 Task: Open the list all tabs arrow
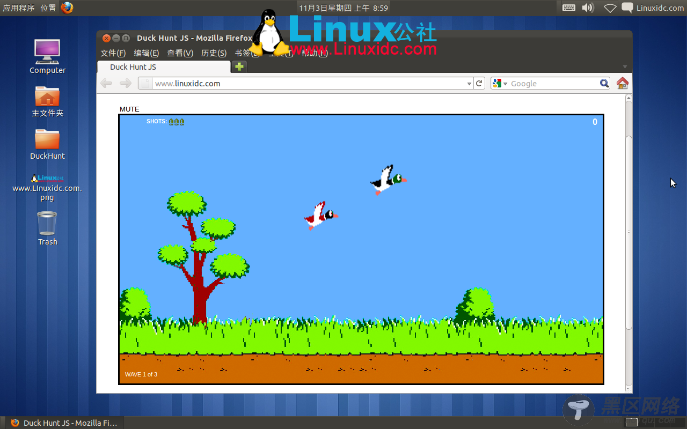coord(624,67)
